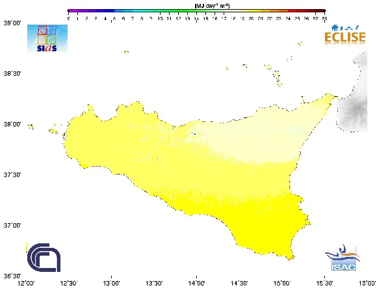The height and width of the screenshot is (292, 390).
Task: Click the 37°30' latitude label
Action: point(12,175)
